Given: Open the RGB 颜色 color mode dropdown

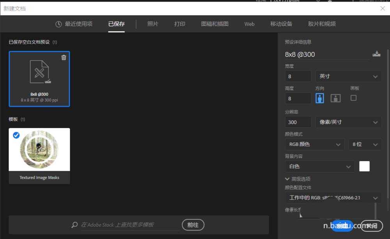Looking at the screenshot, I should 314,144.
